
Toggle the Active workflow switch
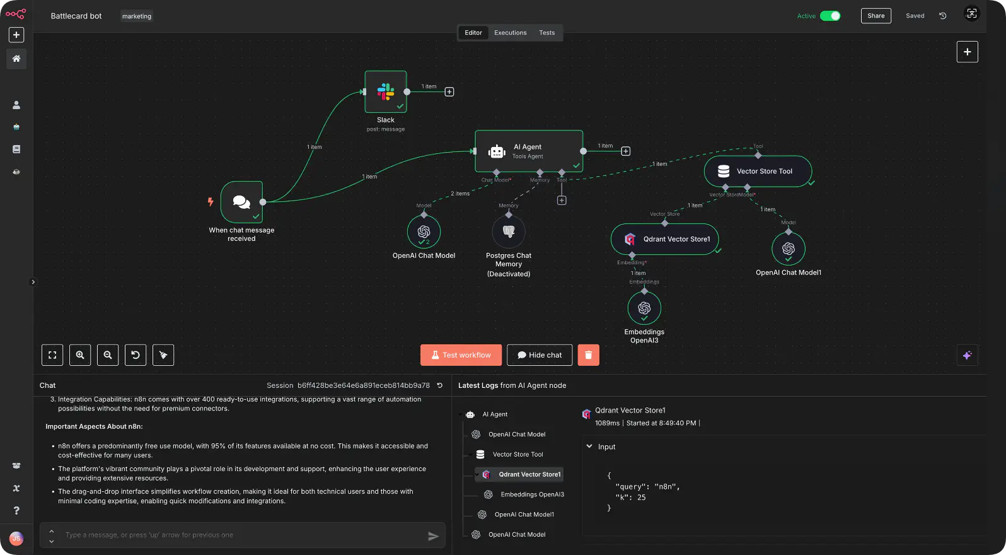(x=830, y=16)
